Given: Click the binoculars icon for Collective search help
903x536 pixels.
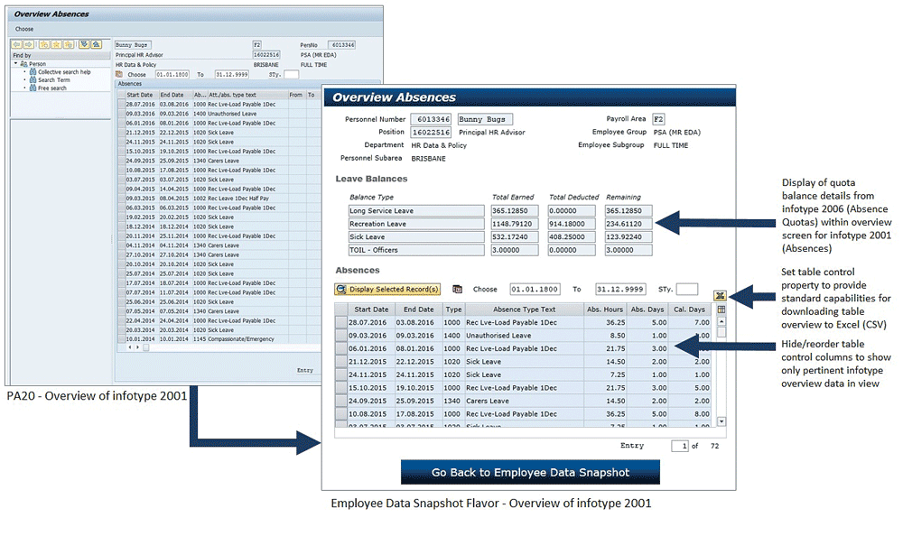Looking at the screenshot, I should [33, 72].
